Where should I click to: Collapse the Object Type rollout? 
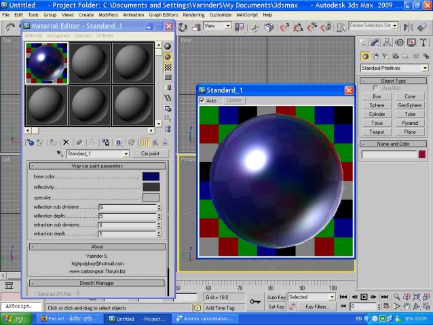[x=393, y=81]
